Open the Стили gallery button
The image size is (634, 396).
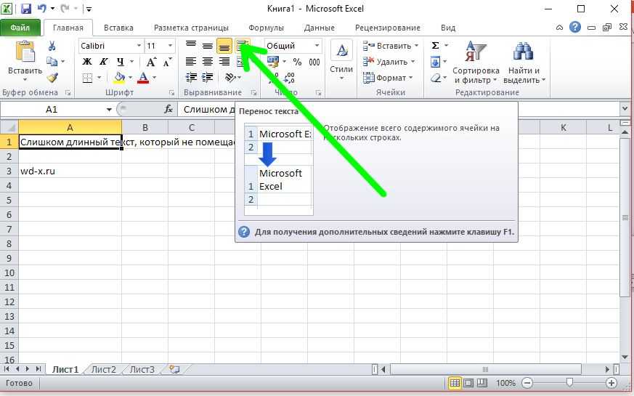[341, 59]
